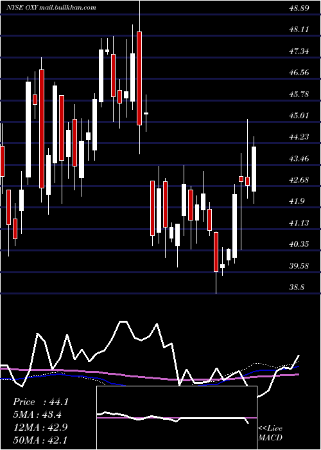Click the 39.58 price axis label

(299, 265)
